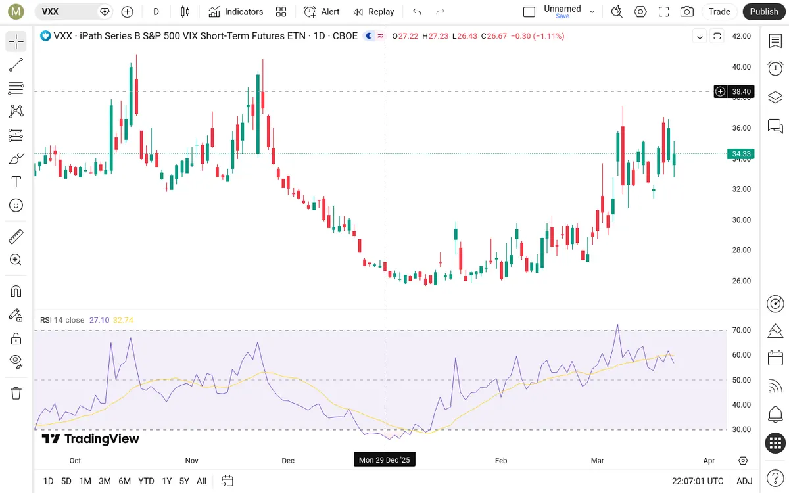Image resolution: width=789 pixels, height=493 pixels.
Task: Open time axis settings gear
Action: click(744, 461)
